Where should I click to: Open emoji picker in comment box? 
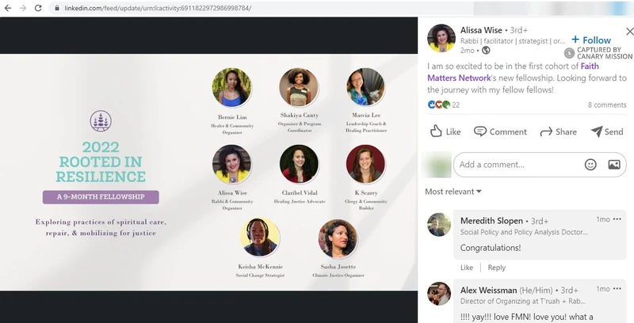click(590, 165)
